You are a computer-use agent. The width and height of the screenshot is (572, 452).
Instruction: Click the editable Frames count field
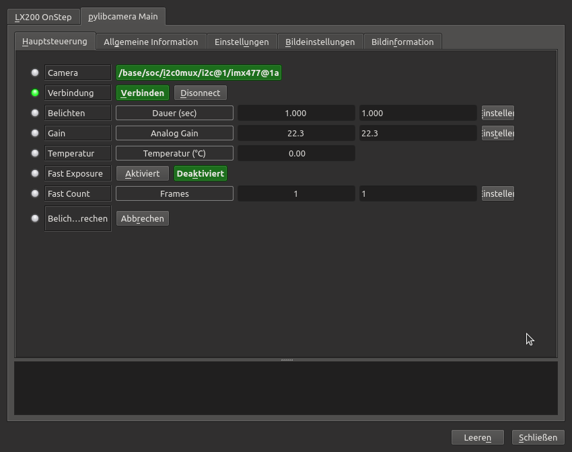pos(418,194)
